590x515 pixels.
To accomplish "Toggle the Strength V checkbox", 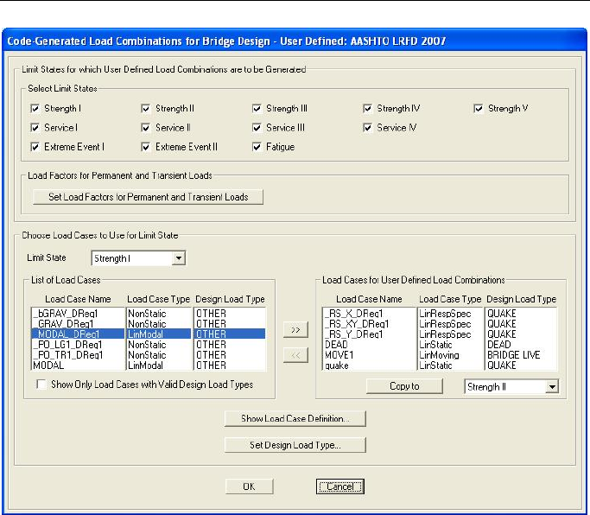I will (479, 108).
